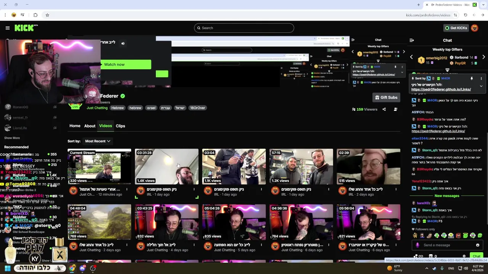Open chat settings gear icon
The image size is (488, 274).
(x=464, y=256)
